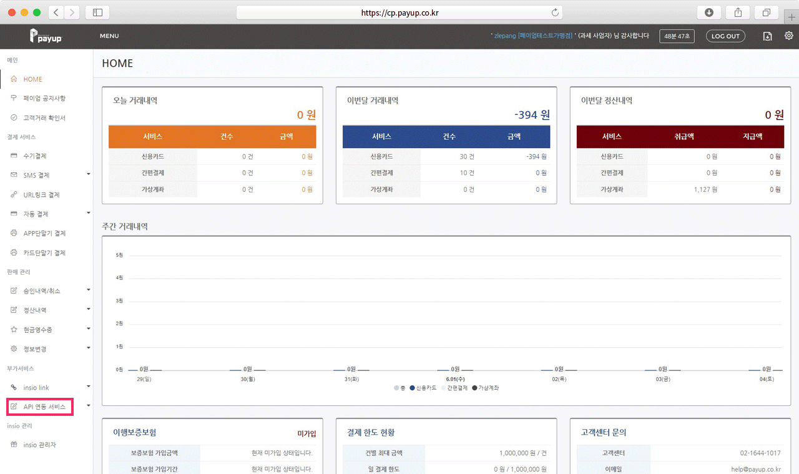Click link icon beside URL링크 결제

[14, 195]
